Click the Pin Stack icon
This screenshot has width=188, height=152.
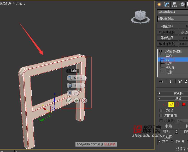[161, 82]
